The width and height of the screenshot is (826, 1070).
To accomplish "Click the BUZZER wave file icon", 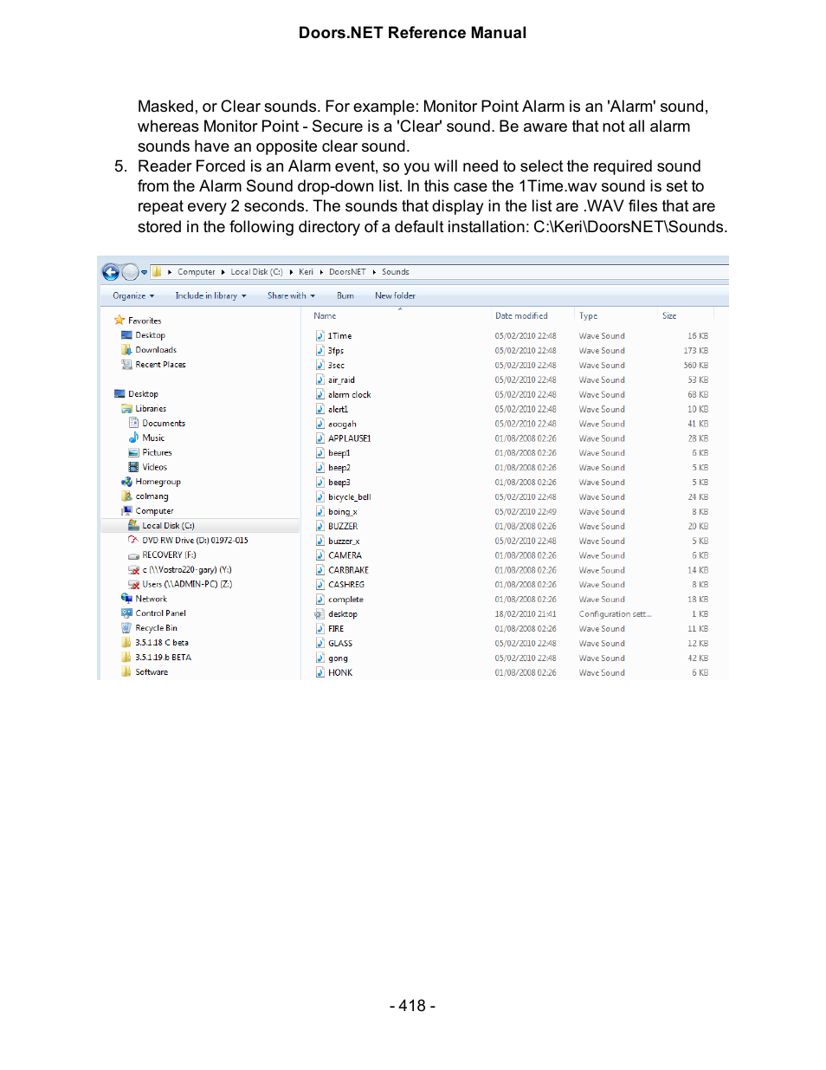I will 319,527.
